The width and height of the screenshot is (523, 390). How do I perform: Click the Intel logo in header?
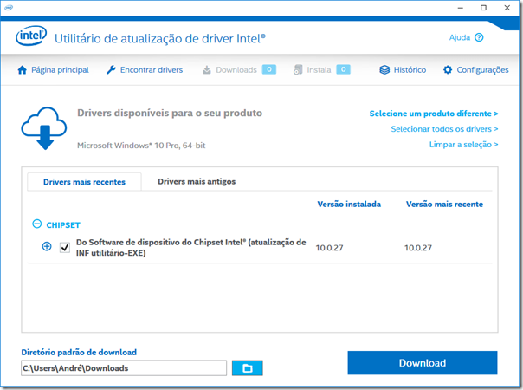click(x=31, y=36)
